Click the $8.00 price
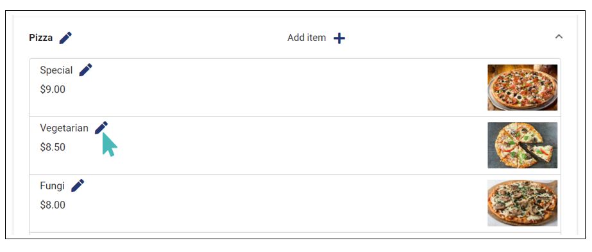 [53, 205]
